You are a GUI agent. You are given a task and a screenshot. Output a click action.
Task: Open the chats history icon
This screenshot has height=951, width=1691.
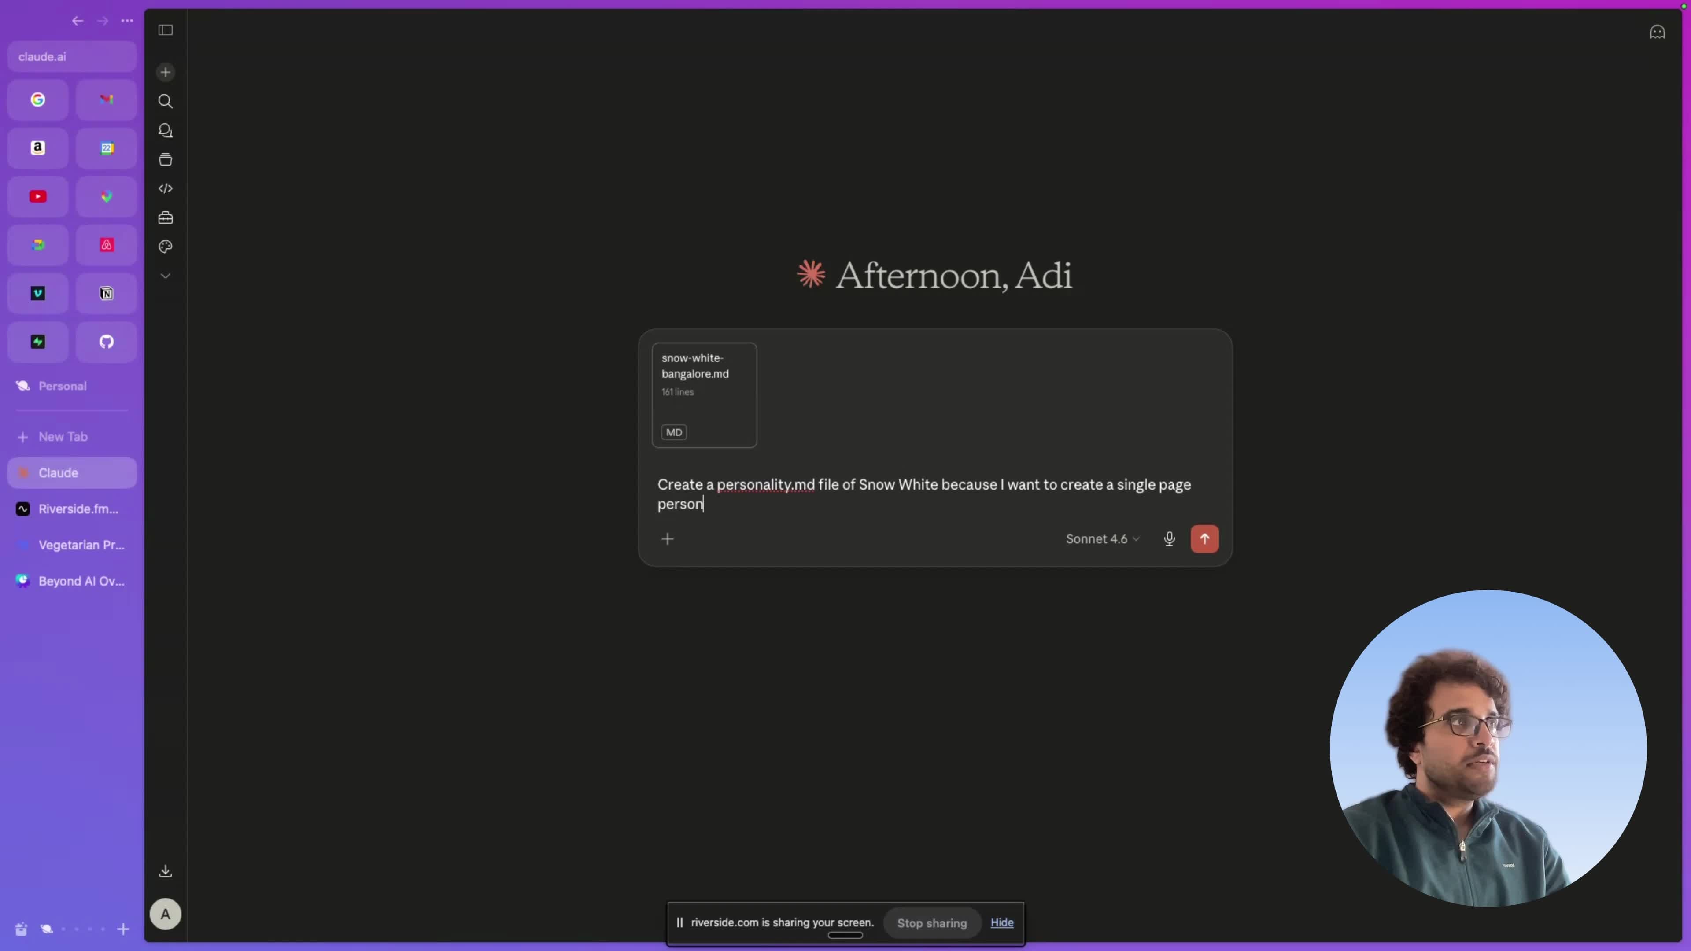[166, 131]
